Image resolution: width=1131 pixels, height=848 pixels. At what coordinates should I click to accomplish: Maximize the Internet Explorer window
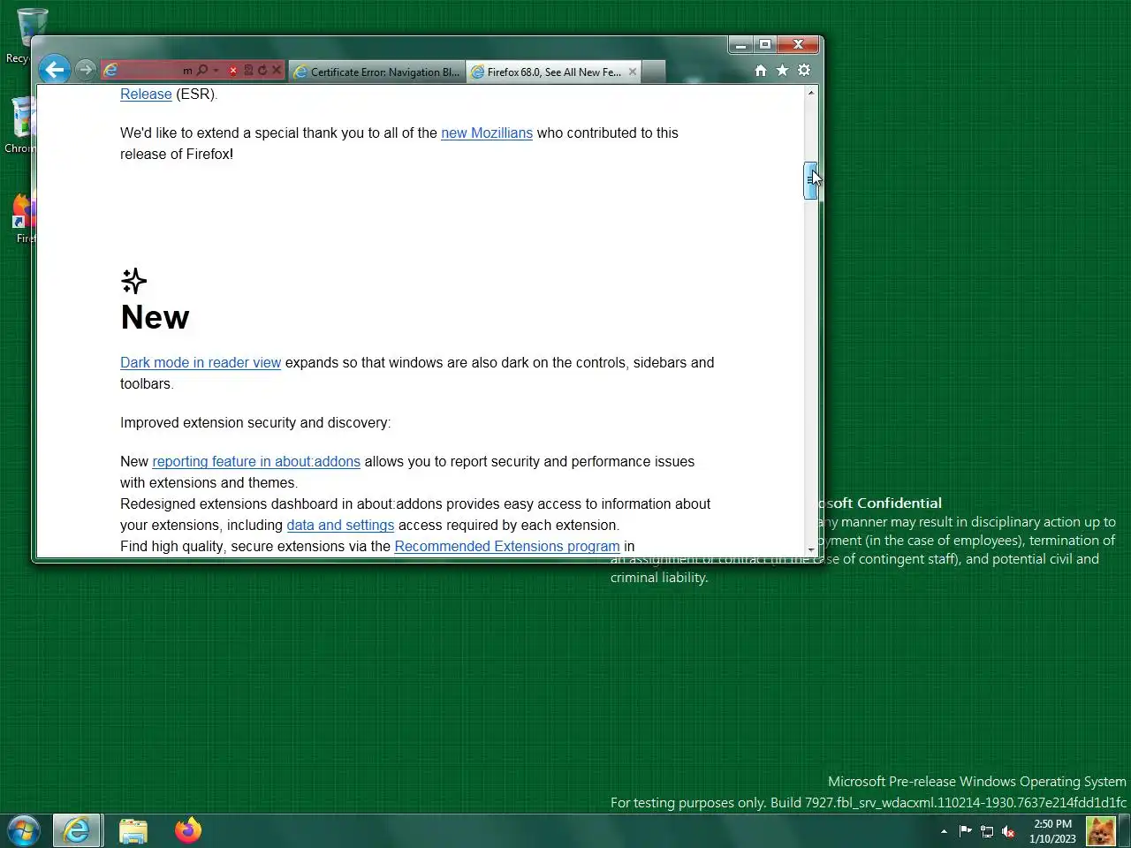point(765,44)
